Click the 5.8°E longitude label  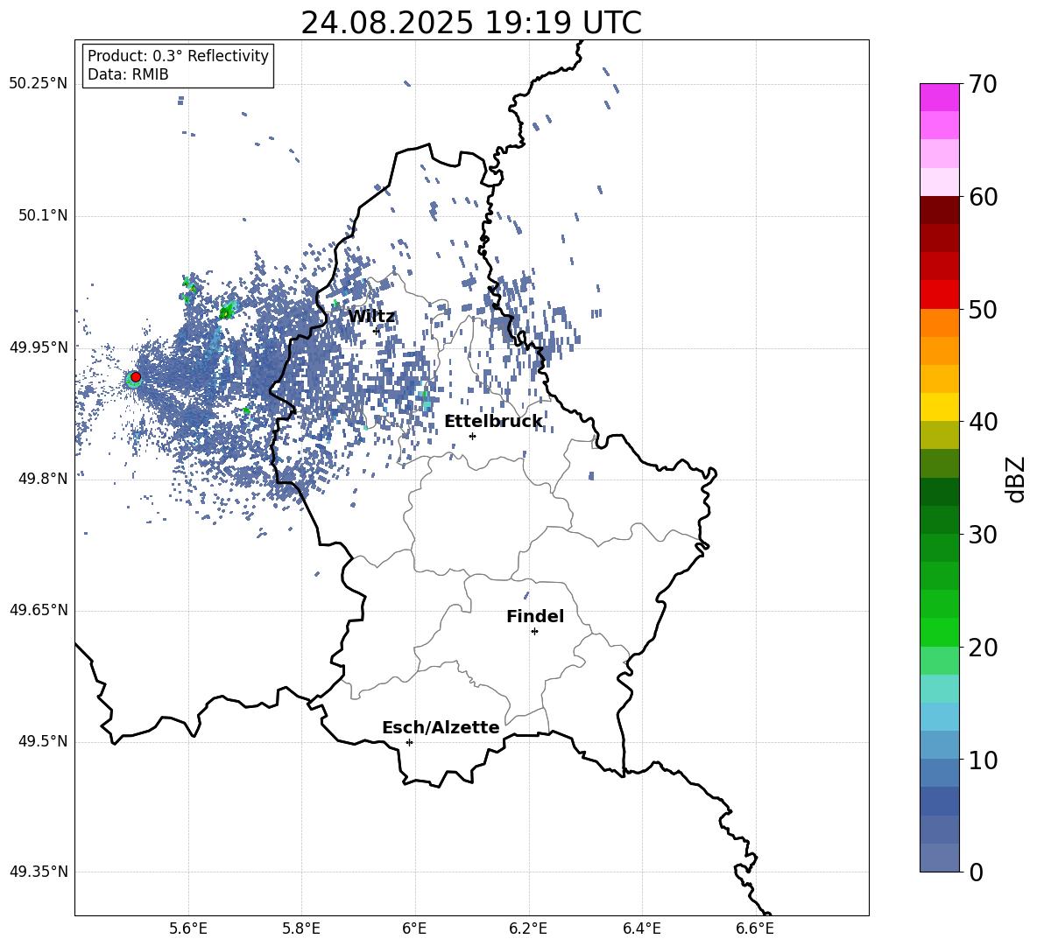(301, 929)
